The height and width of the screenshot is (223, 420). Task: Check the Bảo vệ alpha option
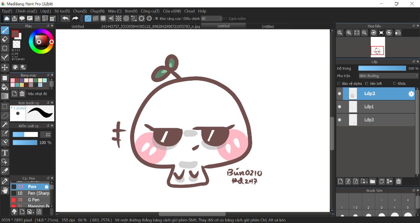click(339, 84)
